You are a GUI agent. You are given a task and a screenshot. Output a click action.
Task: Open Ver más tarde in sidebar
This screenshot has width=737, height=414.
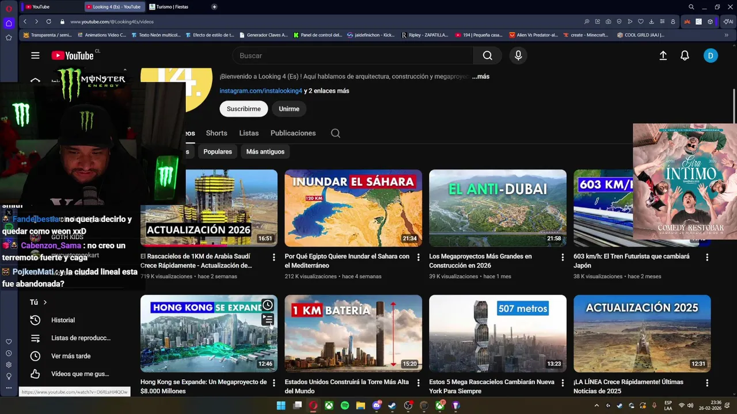point(70,356)
